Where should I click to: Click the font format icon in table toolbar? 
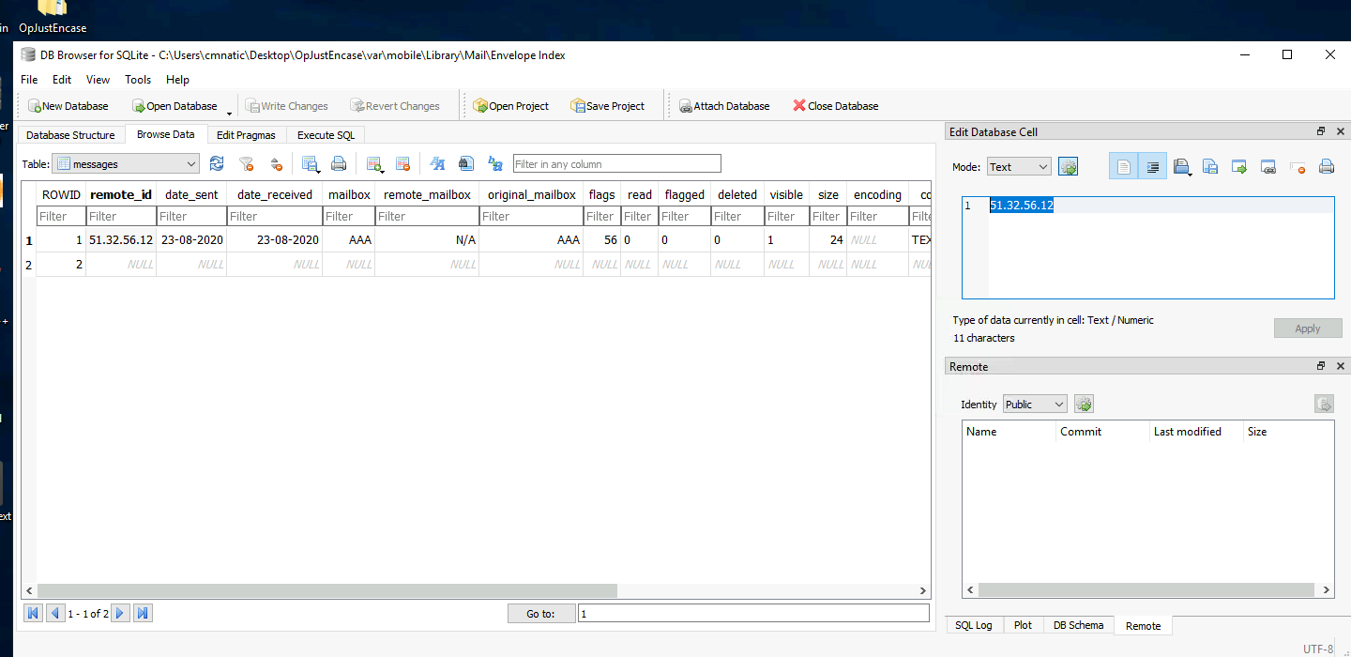[437, 164]
